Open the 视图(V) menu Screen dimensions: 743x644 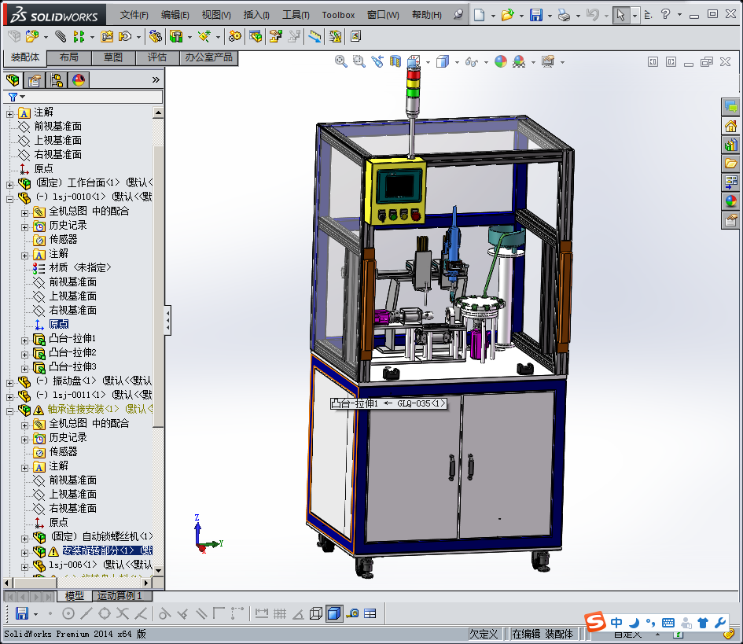[x=216, y=15]
